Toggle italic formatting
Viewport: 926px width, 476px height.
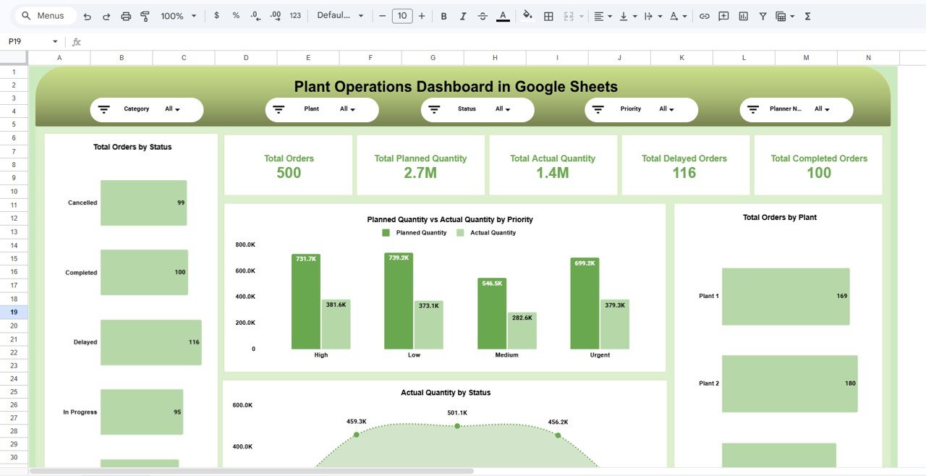(x=463, y=15)
